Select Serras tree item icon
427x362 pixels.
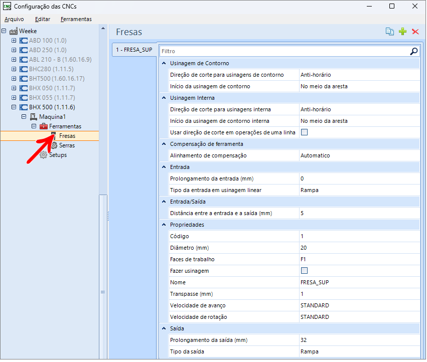point(54,145)
